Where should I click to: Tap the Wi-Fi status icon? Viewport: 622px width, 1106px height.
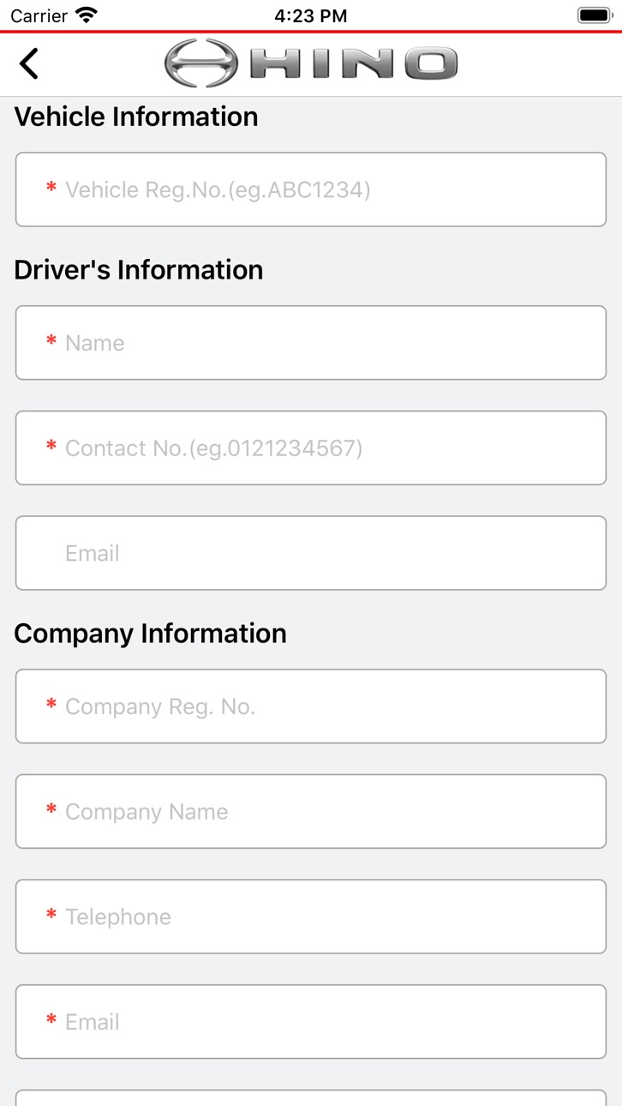pyautogui.click(x=87, y=15)
